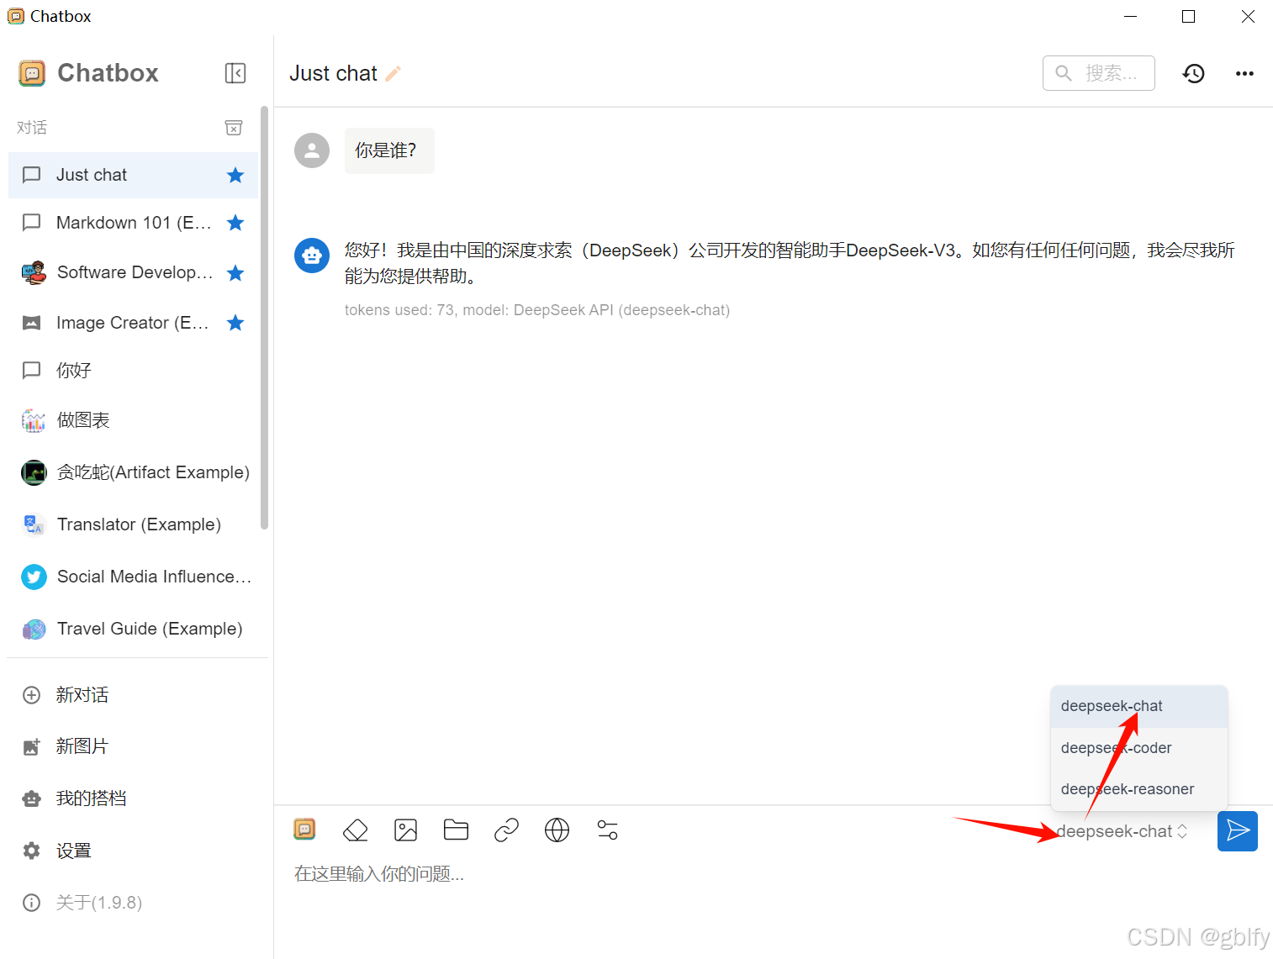Screen dimensions: 1273x959
Task: Edit the chat title with pencil icon
Action: click(x=393, y=74)
